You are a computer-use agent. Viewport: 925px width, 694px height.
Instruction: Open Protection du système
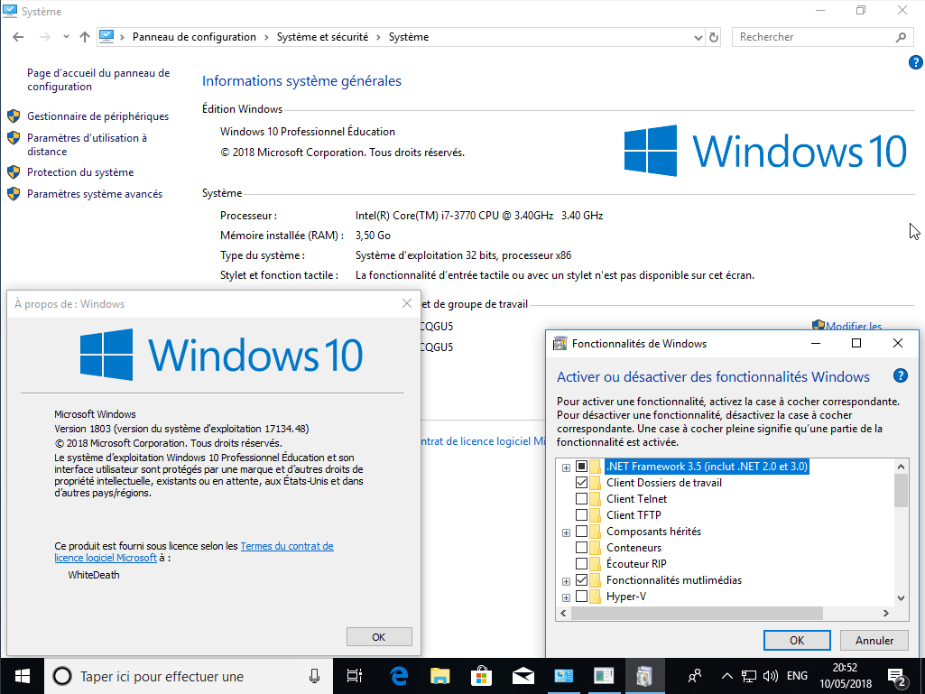pyautogui.click(x=80, y=172)
